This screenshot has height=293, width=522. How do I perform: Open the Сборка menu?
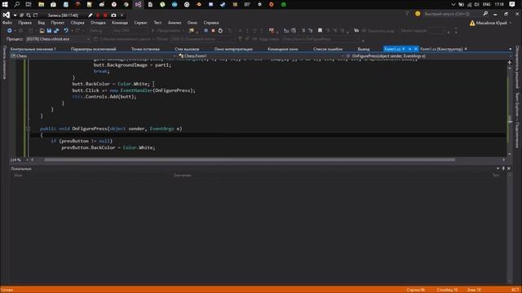77,23
